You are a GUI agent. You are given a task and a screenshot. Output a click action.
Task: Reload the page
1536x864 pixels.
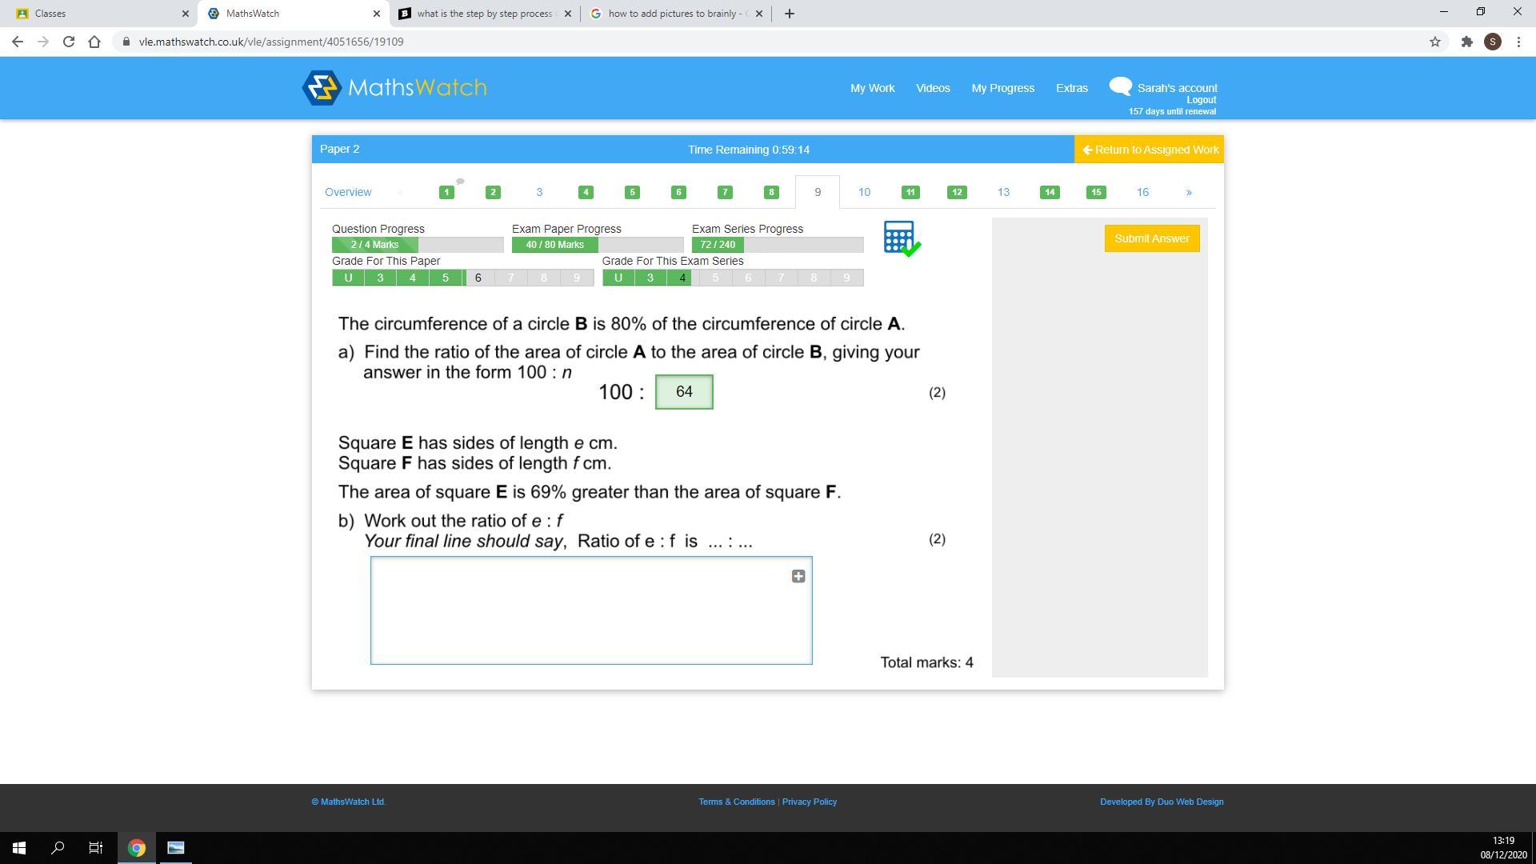coord(69,42)
